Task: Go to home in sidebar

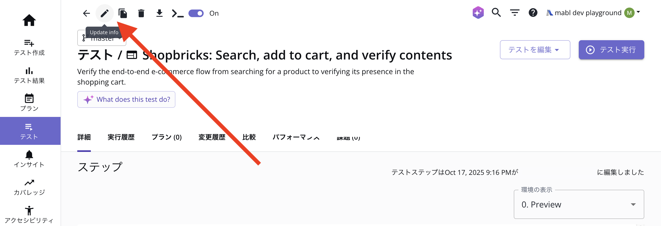Action: point(29,20)
